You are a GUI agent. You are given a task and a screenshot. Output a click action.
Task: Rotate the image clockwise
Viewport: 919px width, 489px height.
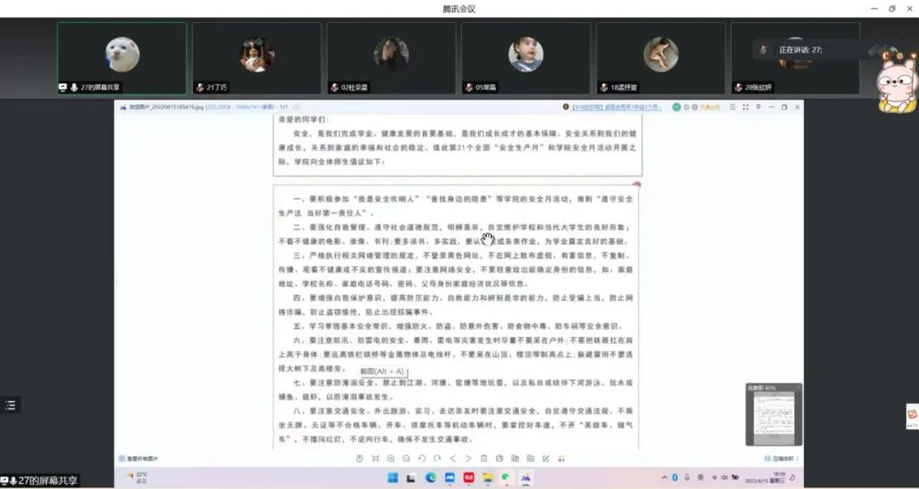[437, 458]
